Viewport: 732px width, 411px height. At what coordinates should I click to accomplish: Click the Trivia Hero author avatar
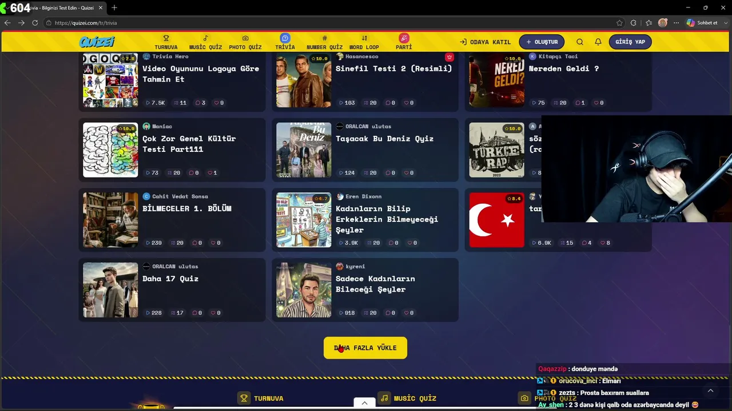click(146, 57)
